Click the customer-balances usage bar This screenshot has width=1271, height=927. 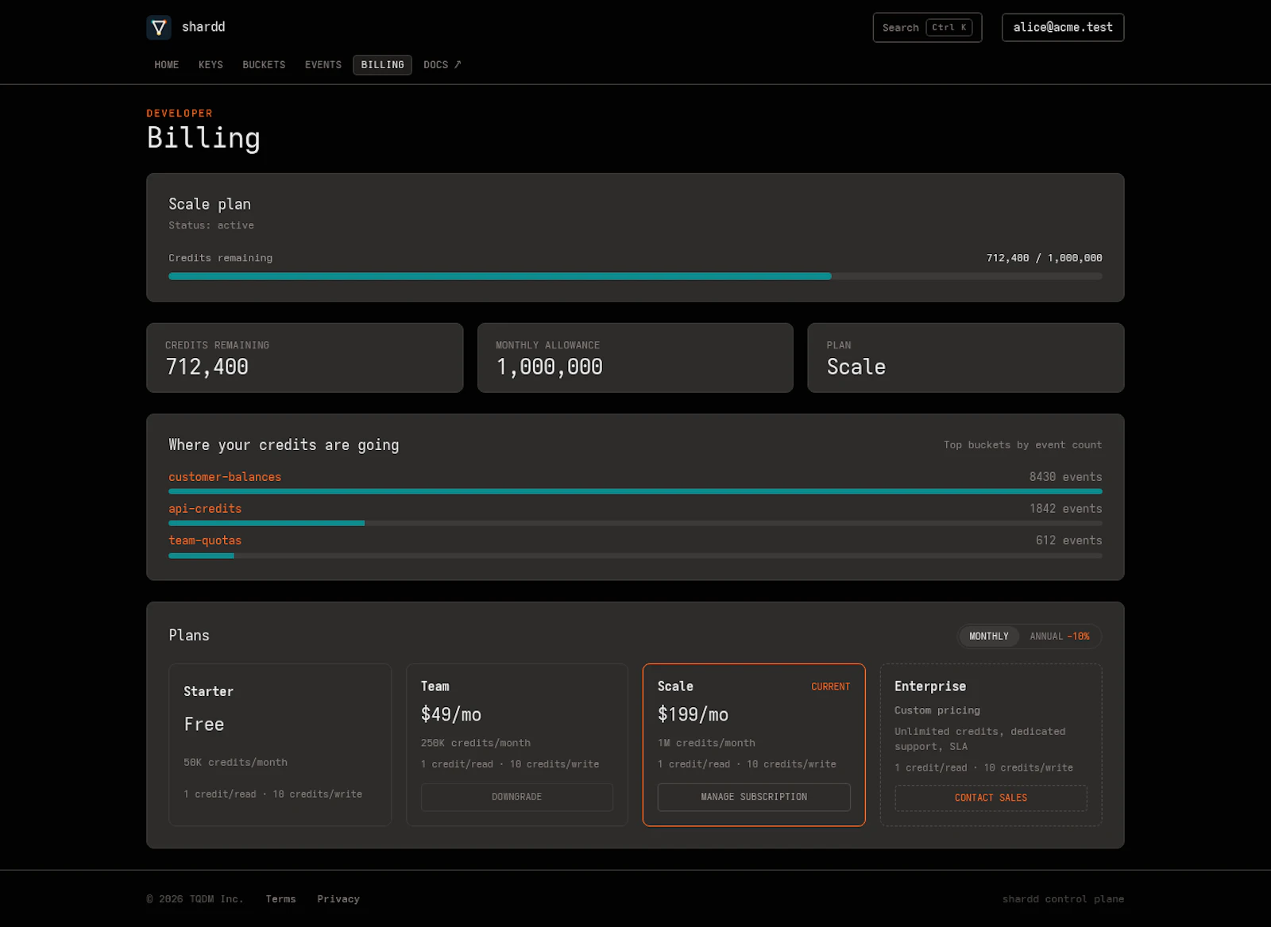click(635, 492)
